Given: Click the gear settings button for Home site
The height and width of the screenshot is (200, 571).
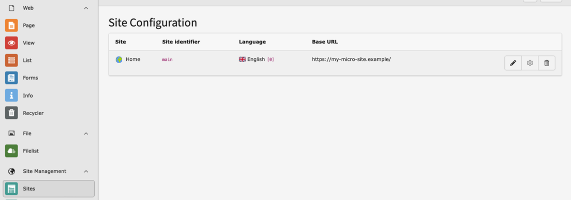Looking at the screenshot, I should (x=530, y=63).
